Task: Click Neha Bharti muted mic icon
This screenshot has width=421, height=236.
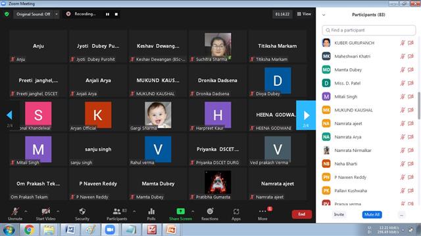Action: pos(403,164)
